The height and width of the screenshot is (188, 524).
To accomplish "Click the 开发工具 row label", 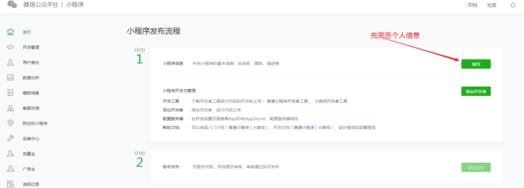I will 171,101.
